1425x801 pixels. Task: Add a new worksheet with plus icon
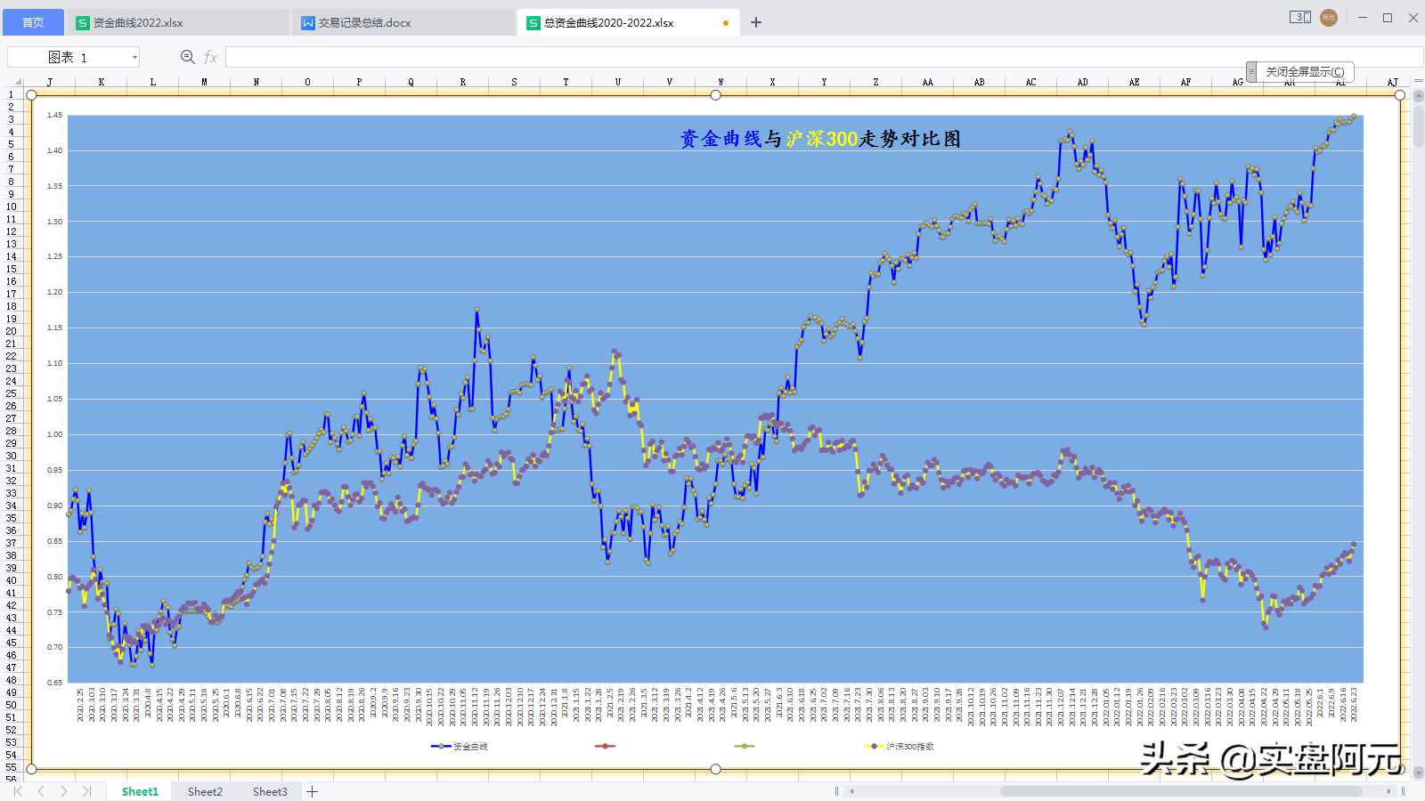(313, 791)
